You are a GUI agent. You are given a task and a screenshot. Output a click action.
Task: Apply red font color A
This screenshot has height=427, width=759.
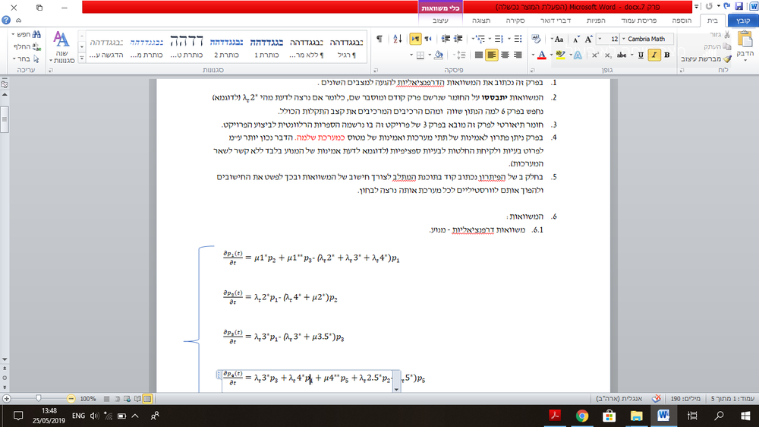click(542, 55)
